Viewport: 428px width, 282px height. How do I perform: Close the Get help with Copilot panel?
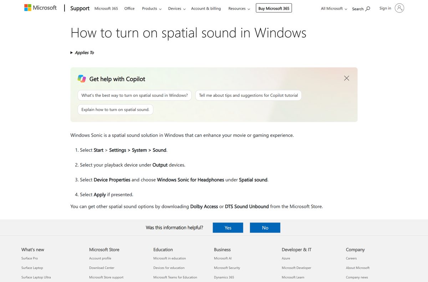(x=346, y=78)
